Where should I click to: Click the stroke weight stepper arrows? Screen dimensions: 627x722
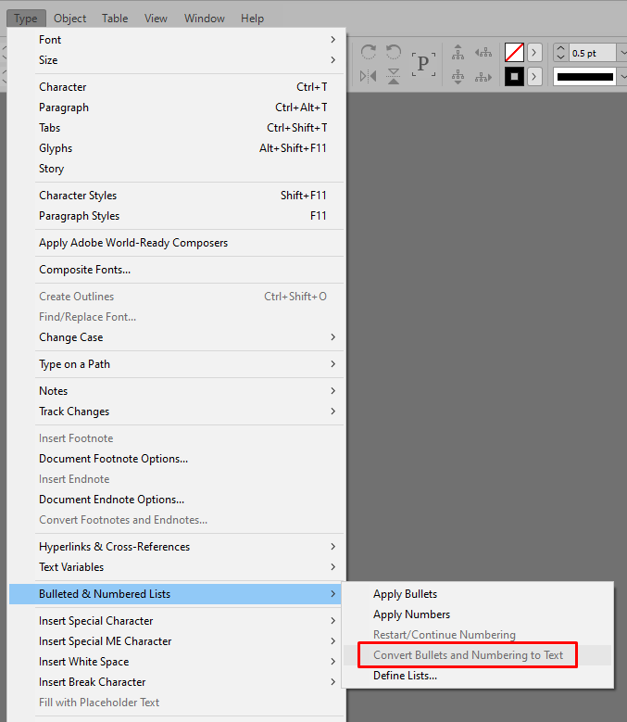point(560,53)
